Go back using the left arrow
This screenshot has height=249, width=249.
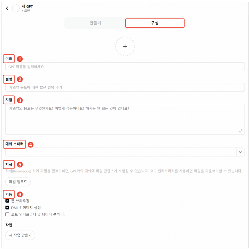click(x=7, y=8)
